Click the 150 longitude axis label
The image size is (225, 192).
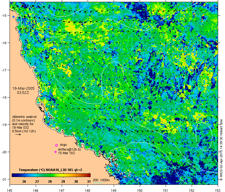(140, 190)
